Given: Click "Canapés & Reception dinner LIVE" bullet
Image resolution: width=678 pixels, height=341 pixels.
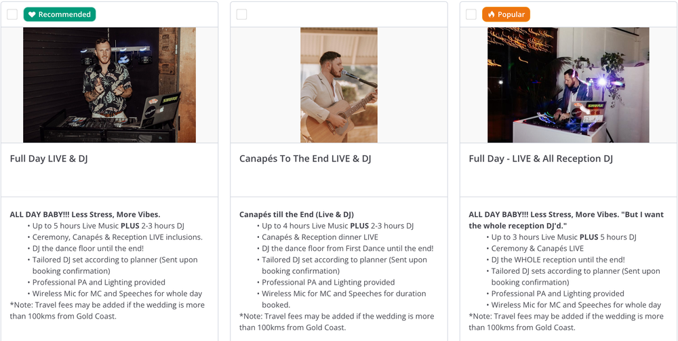Looking at the screenshot, I should pyautogui.click(x=320, y=237).
